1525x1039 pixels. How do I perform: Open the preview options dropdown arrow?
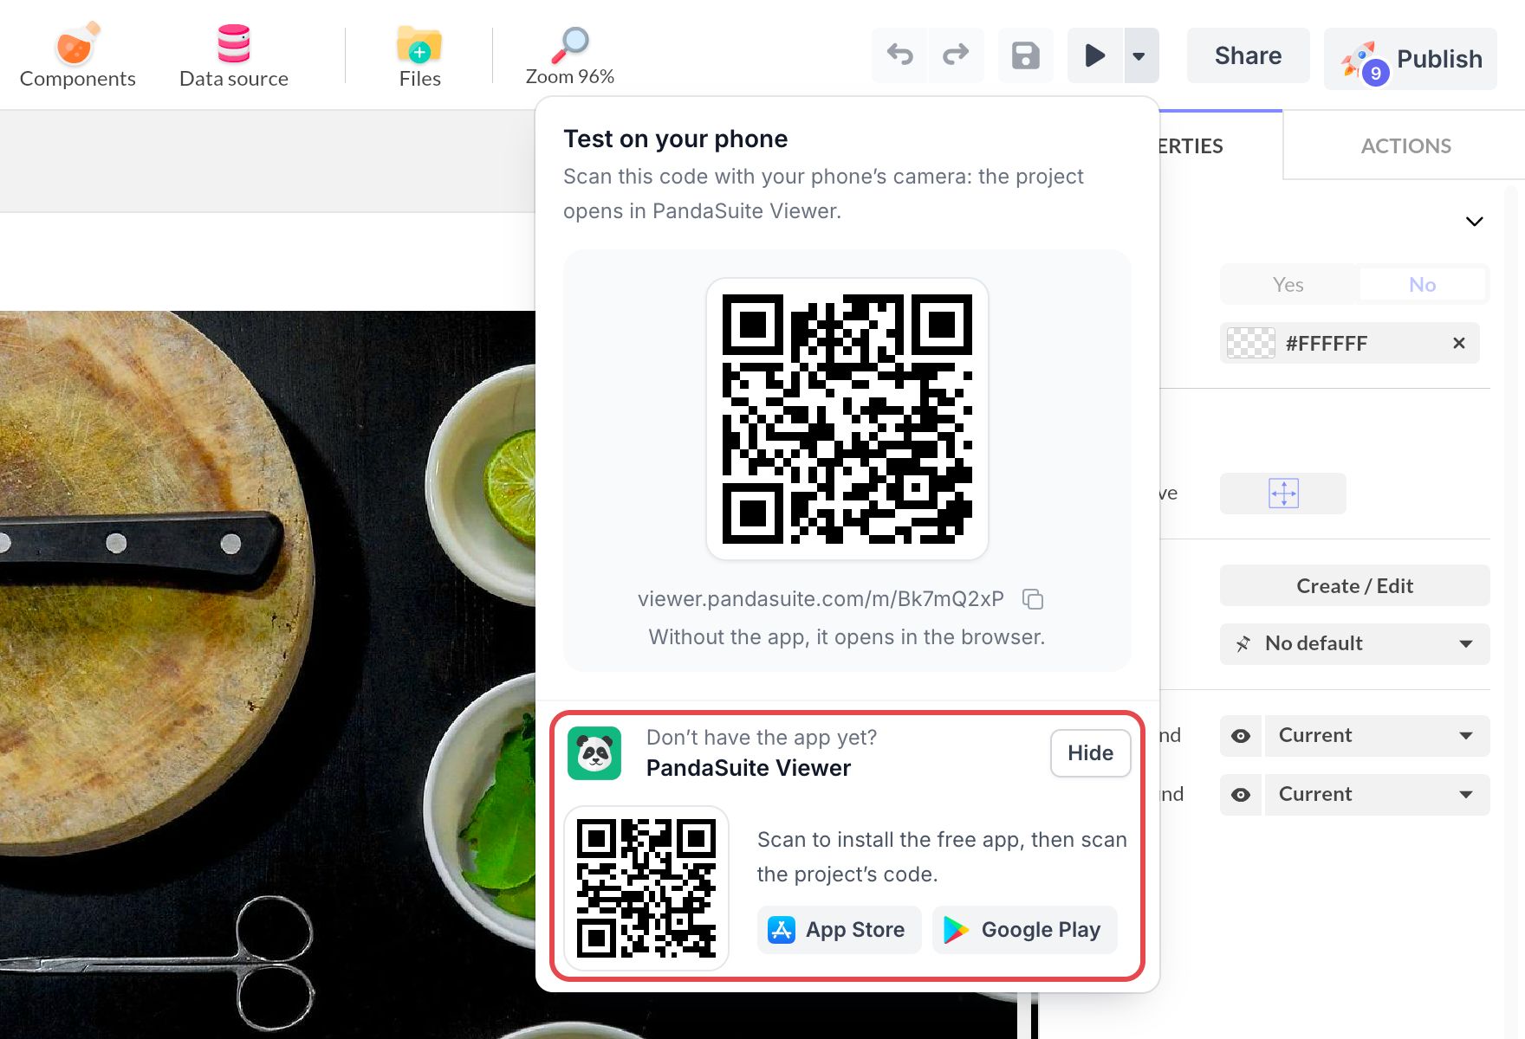point(1140,55)
